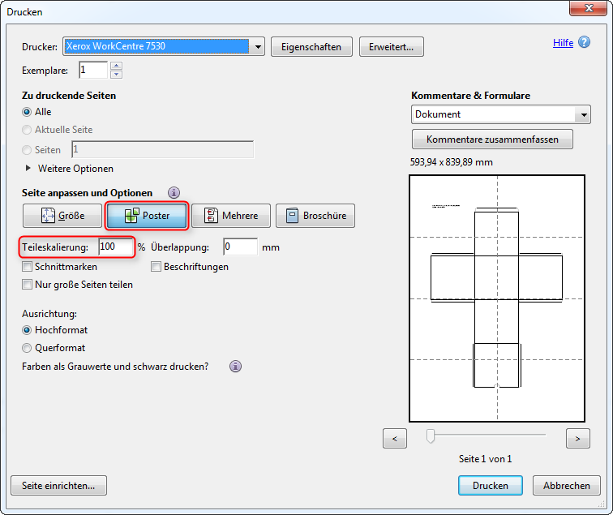Click Kommentare zusammenfassen button

point(492,139)
